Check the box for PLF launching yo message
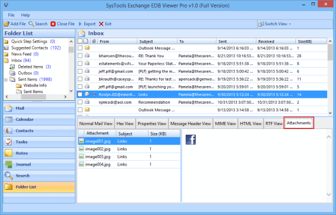The image size is (336, 215). tap(80, 87)
